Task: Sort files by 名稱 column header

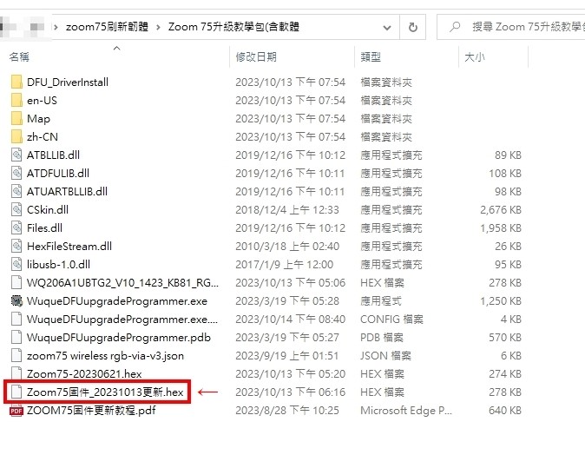Action: (19, 57)
